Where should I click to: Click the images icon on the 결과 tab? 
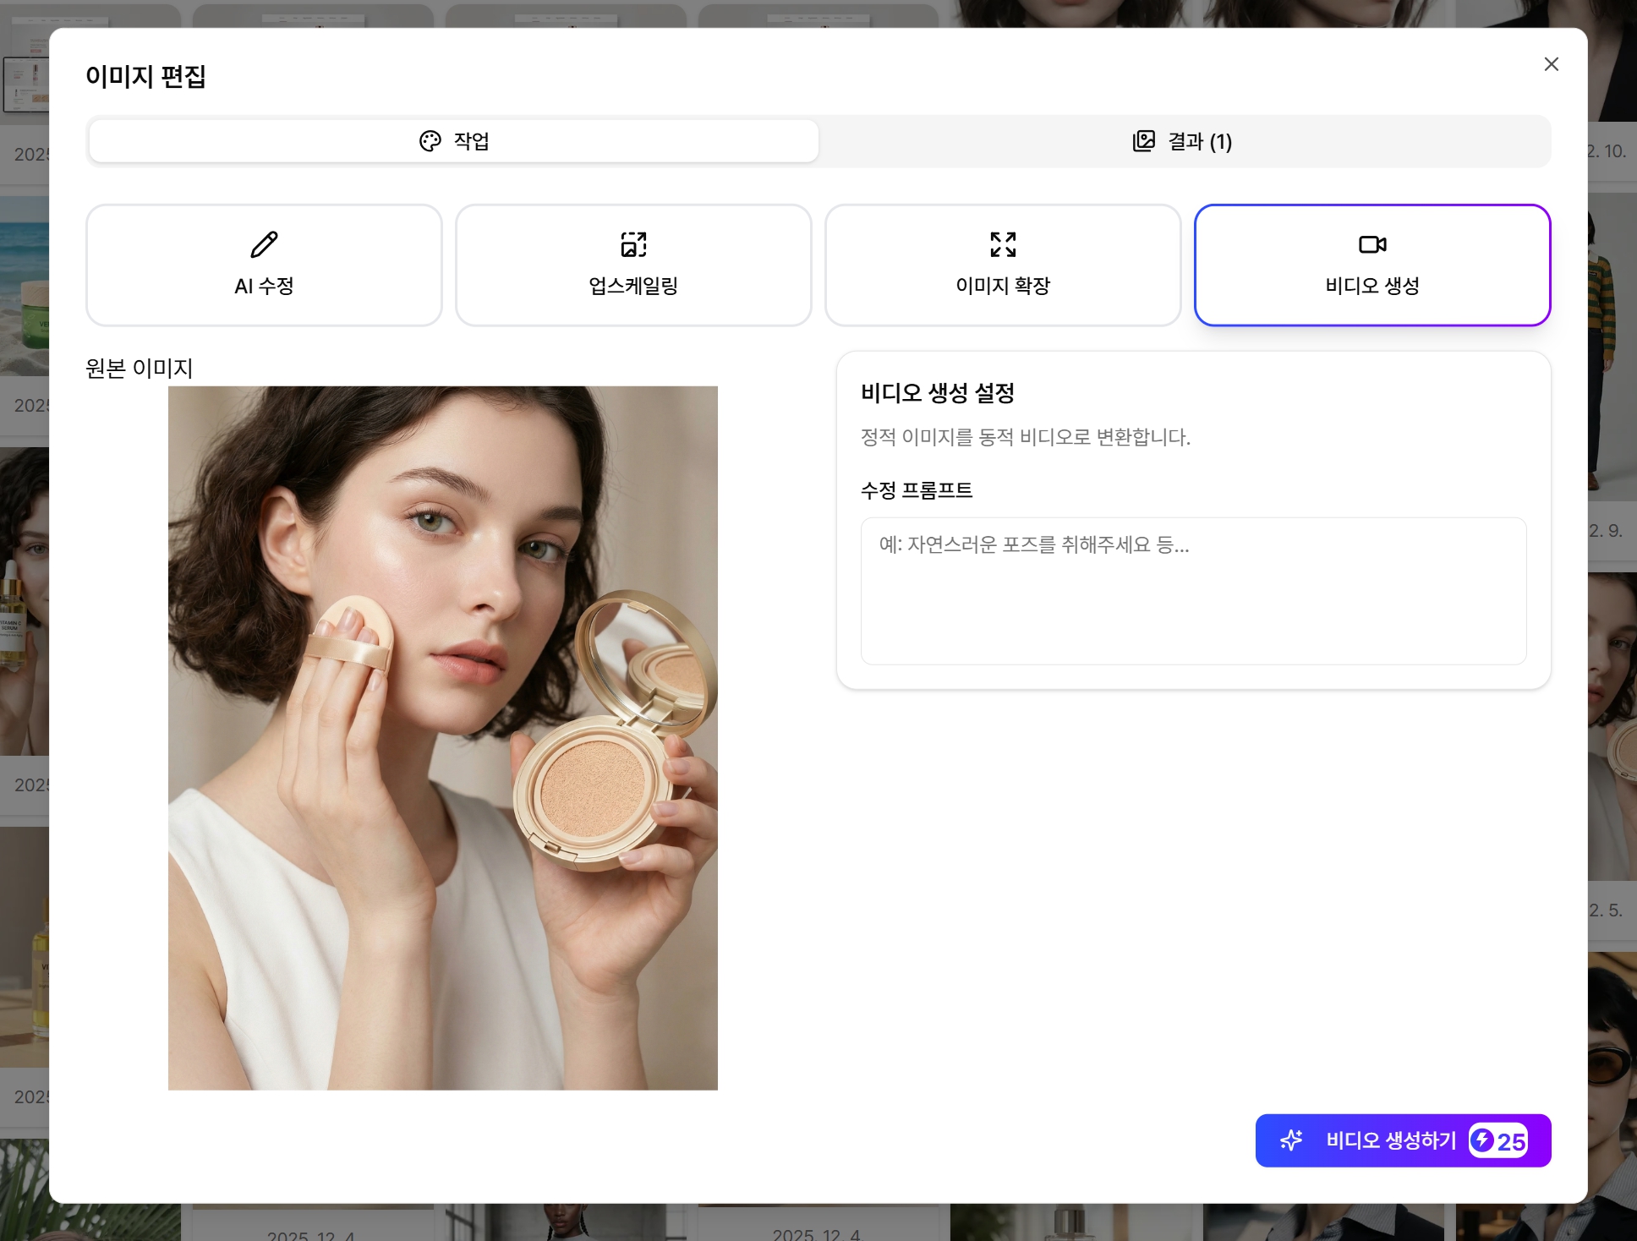coord(1143,141)
